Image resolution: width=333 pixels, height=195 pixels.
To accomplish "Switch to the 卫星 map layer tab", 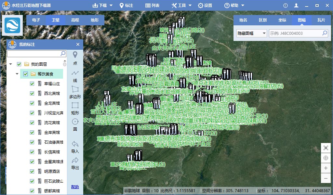I will [56, 20].
